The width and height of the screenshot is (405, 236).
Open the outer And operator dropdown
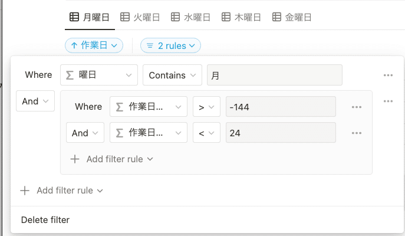tap(35, 101)
